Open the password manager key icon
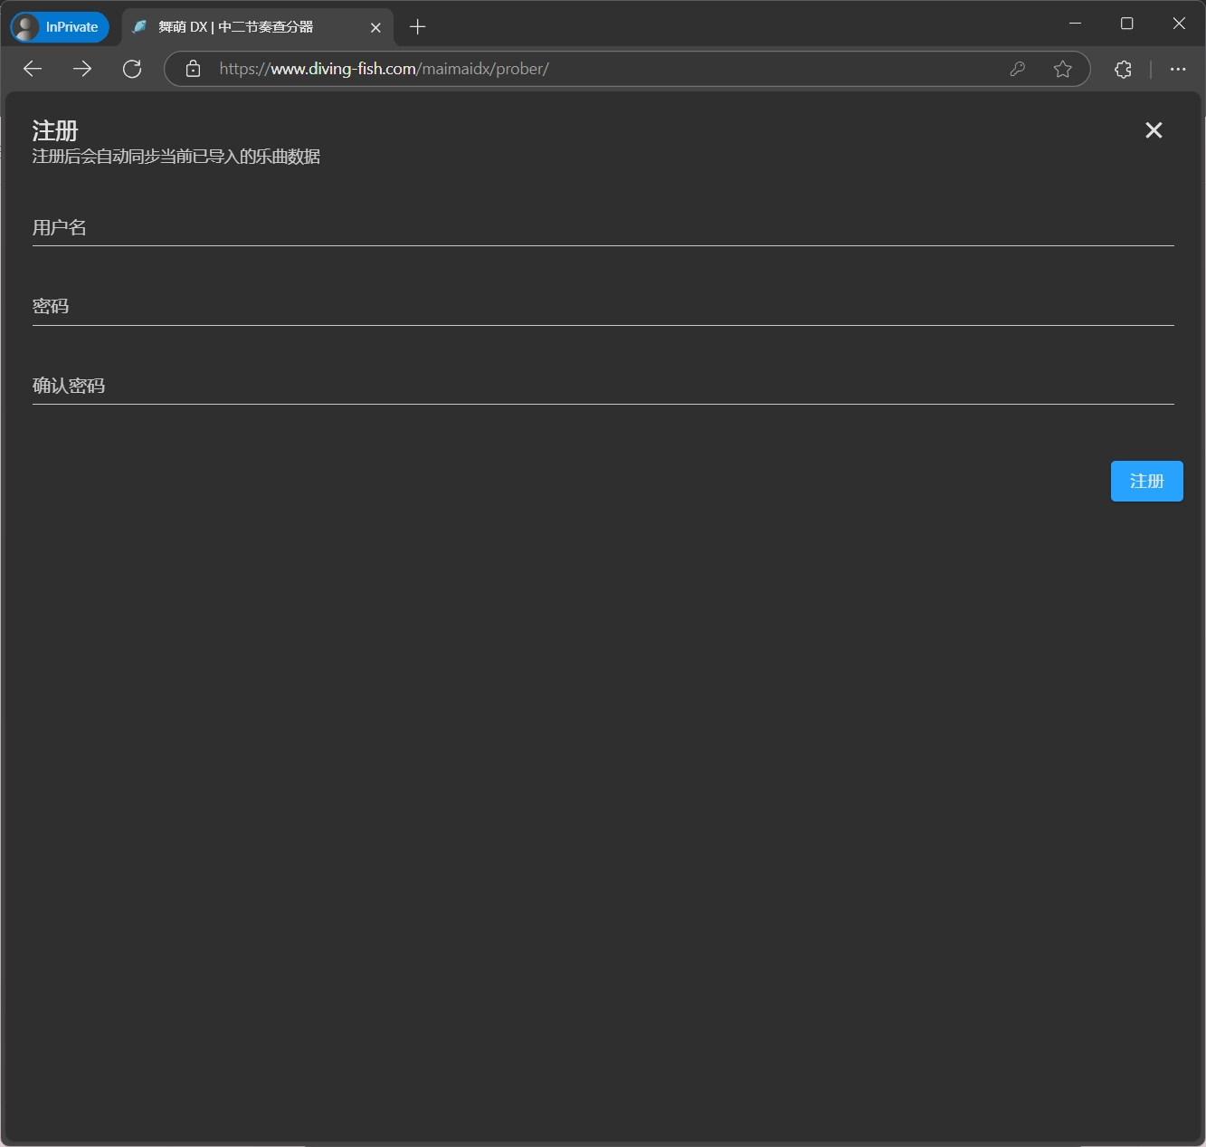The width and height of the screenshot is (1206, 1147). coord(1017,69)
